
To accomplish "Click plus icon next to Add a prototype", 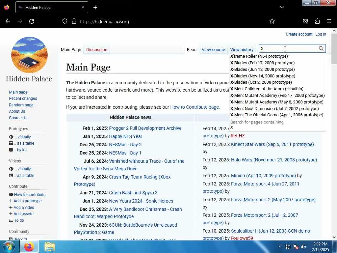I will (11, 201).
